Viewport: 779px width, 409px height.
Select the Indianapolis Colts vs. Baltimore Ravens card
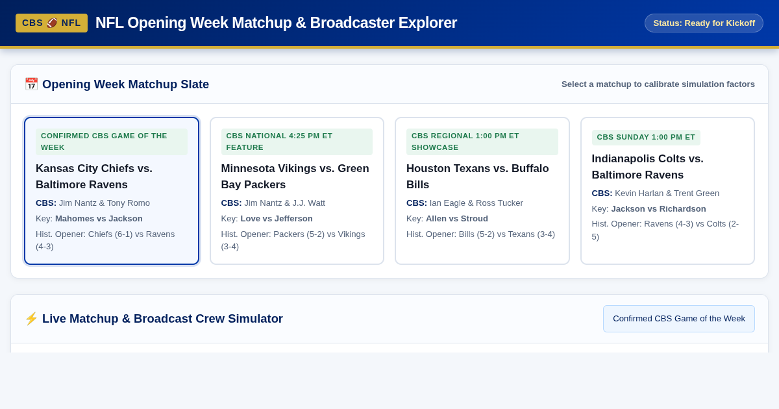(x=667, y=191)
